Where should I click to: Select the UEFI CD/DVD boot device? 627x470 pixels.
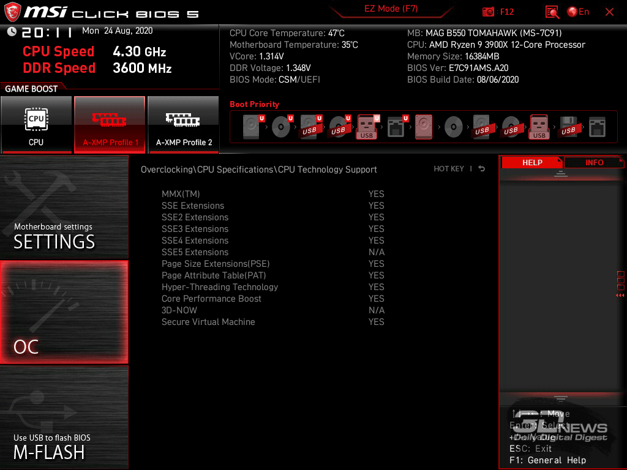click(x=283, y=127)
